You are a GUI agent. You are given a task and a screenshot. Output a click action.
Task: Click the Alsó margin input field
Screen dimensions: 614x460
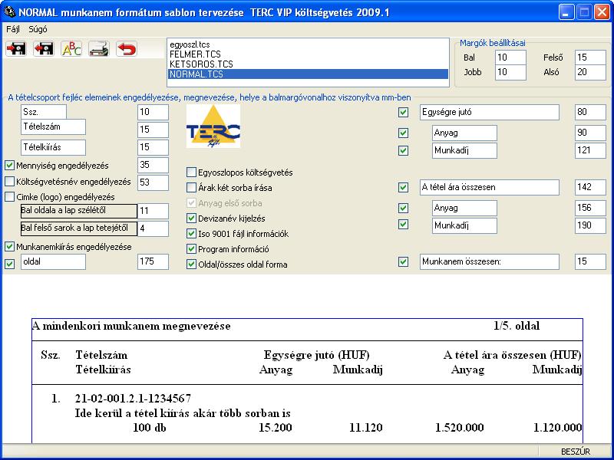click(590, 72)
